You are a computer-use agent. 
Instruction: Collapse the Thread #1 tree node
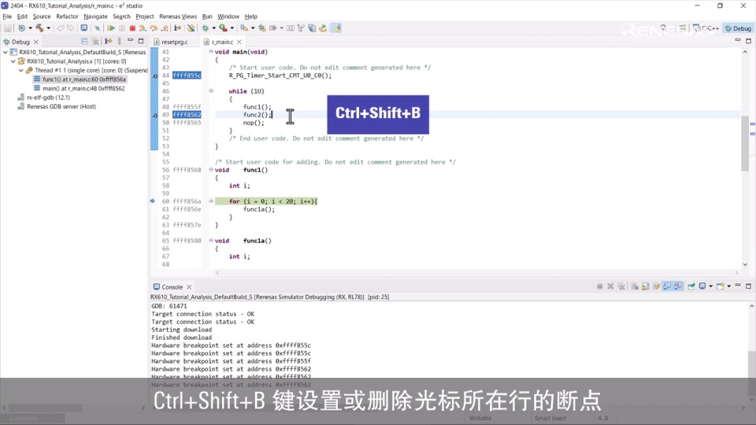(x=21, y=70)
